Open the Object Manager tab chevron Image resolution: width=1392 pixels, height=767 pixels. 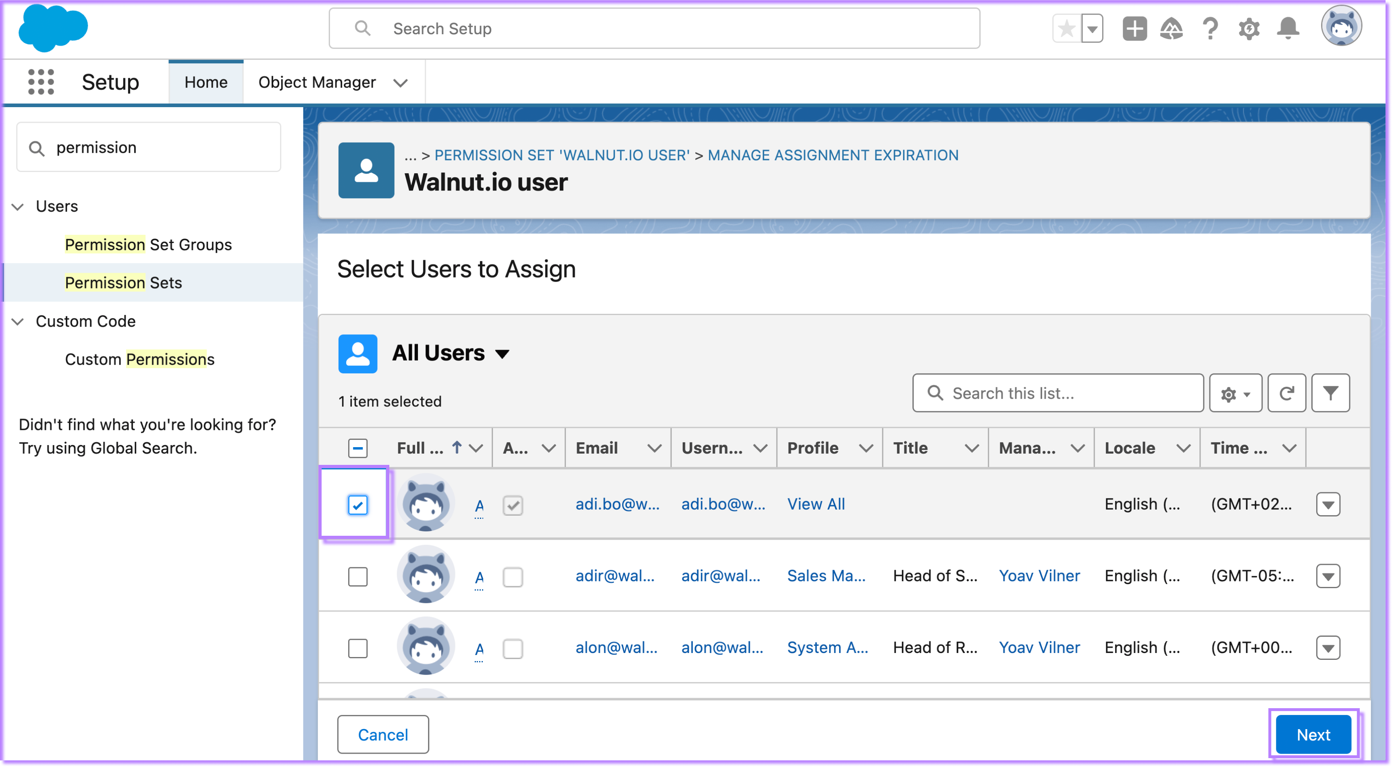point(401,83)
